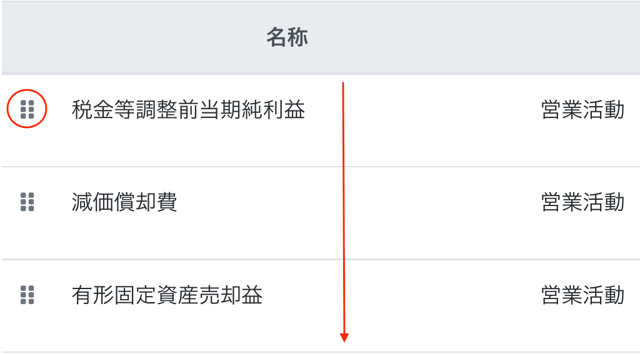
Task: Click the 名称 column header
Action: [287, 37]
